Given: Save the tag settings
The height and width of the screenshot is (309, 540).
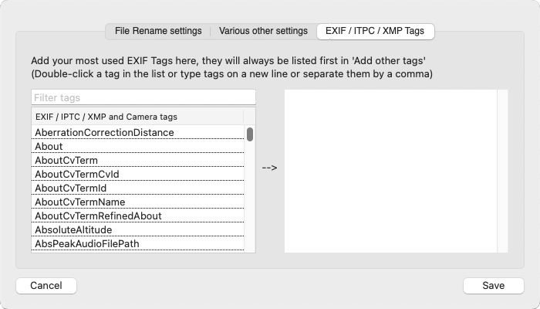Looking at the screenshot, I should click(493, 285).
